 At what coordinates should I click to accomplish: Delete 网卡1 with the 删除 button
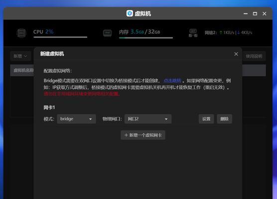[224, 119]
